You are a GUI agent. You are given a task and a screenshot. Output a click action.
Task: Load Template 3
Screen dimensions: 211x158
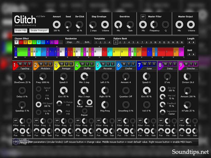point(105,42)
